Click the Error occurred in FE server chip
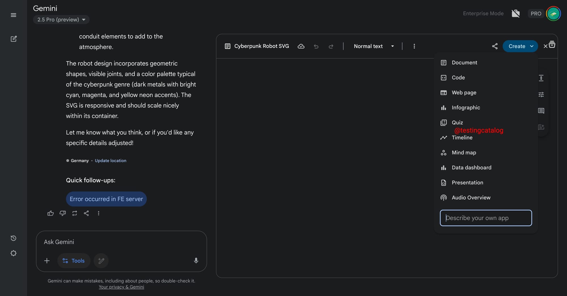Screen dimensions: 567x296 tap(106, 199)
